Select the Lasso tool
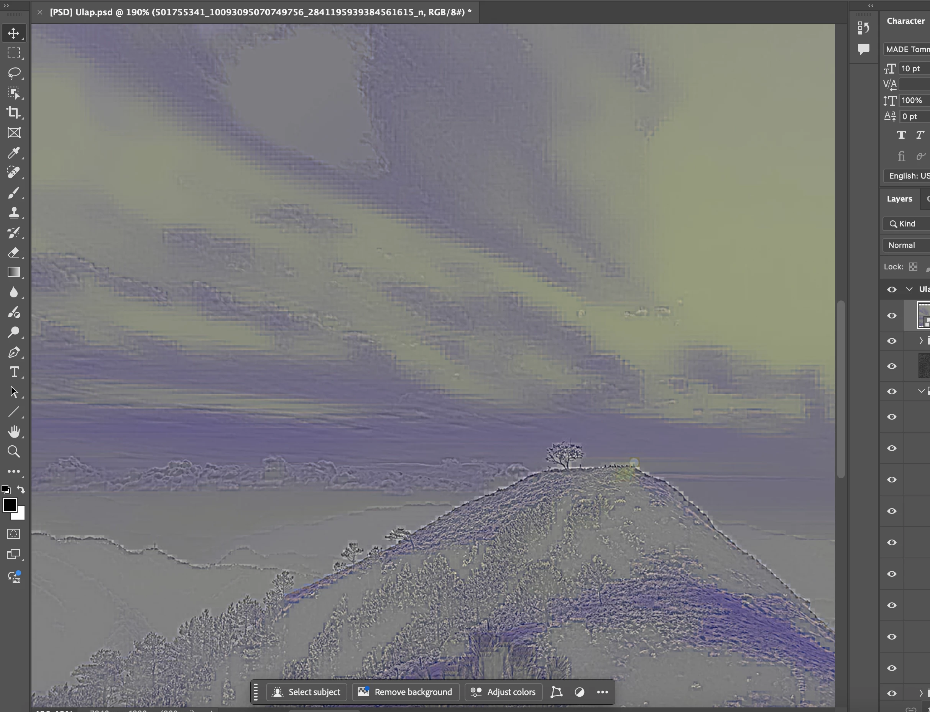 point(13,73)
